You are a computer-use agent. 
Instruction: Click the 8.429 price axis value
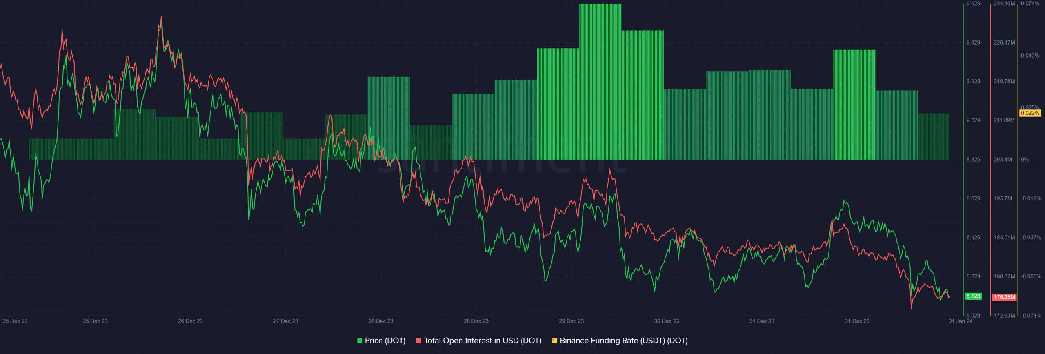coord(973,237)
